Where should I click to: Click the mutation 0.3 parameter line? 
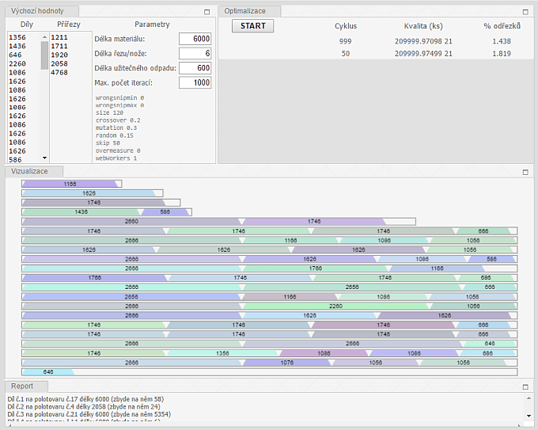tap(116, 127)
